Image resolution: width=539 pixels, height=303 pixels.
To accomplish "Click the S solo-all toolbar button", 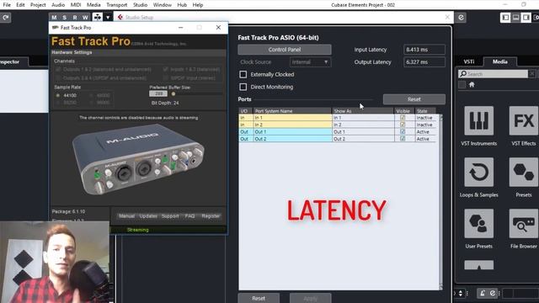I will 65,17.
